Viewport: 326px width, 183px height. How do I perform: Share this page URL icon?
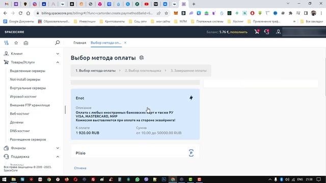pyautogui.click(x=158, y=13)
